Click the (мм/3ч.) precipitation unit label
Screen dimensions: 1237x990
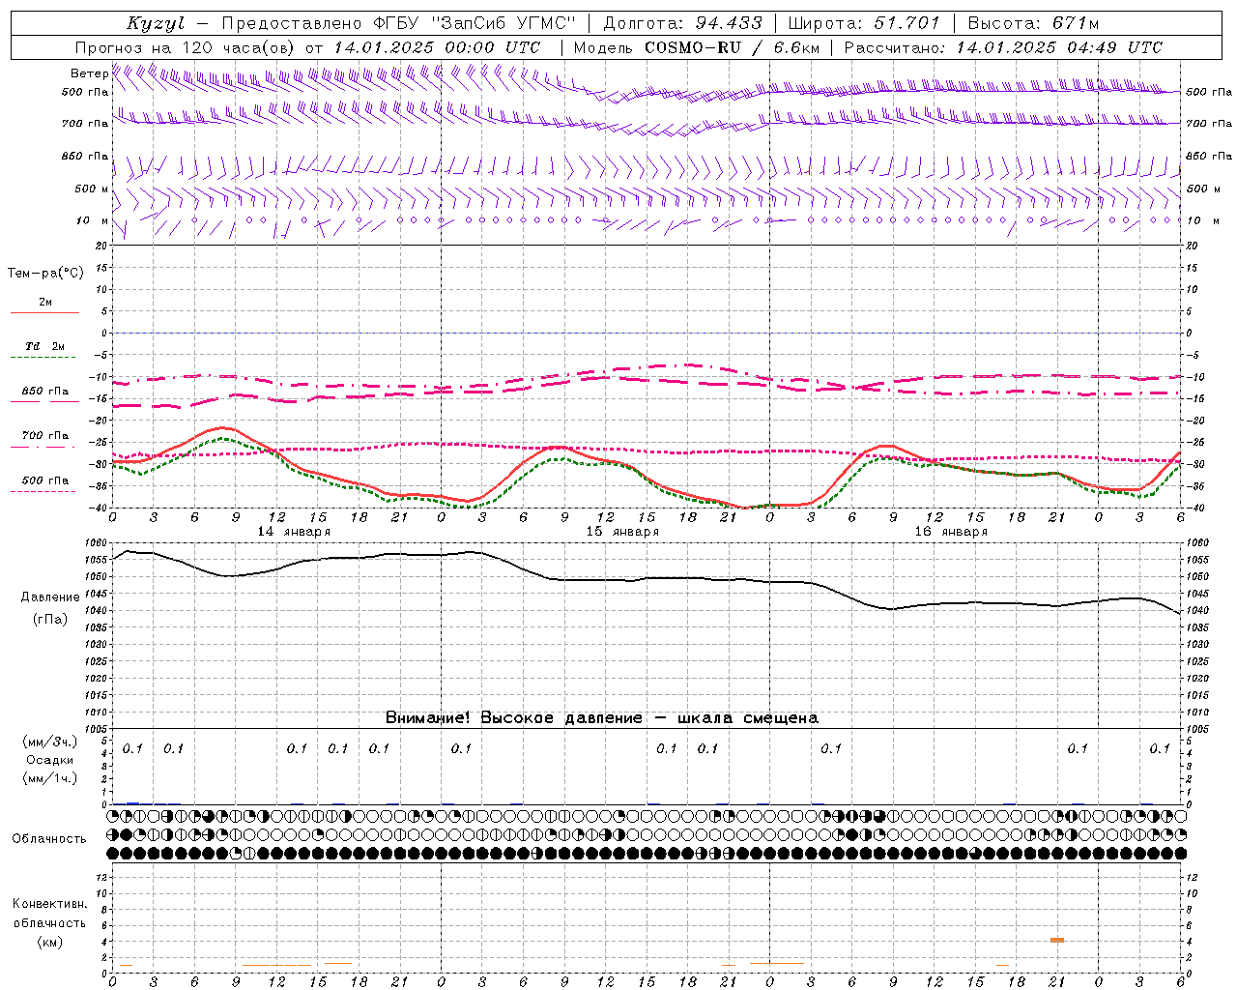pos(50,742)
